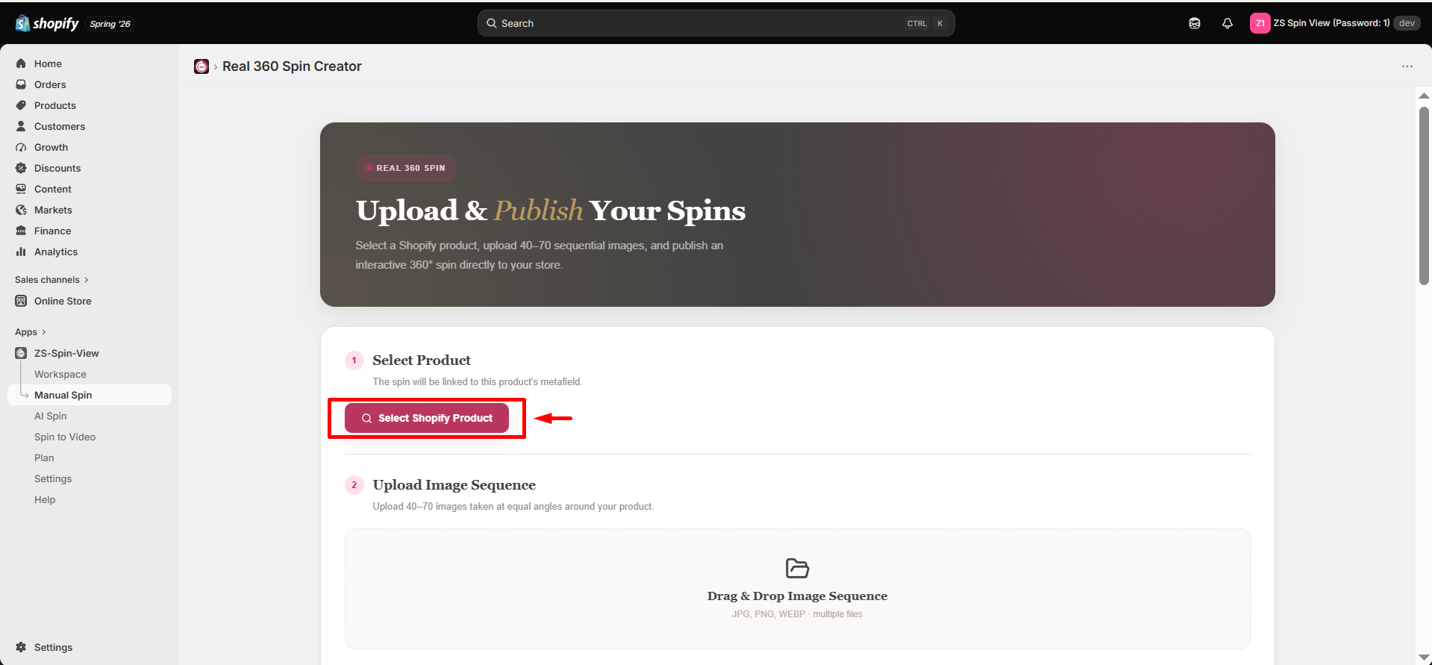Click the scrollbar down arrow
The height and width of the screenshot is (665, 1432).
(x=1424, y=658)
